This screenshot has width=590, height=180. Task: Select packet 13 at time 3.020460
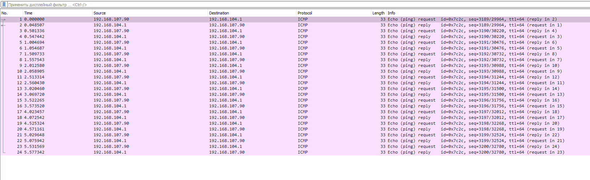(295, 89)
